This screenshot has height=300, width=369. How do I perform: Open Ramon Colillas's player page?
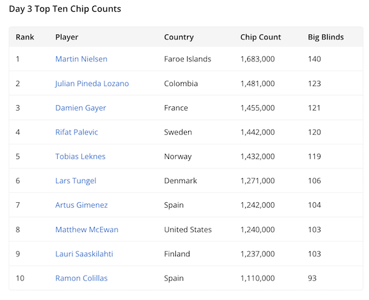click(81, 278)
